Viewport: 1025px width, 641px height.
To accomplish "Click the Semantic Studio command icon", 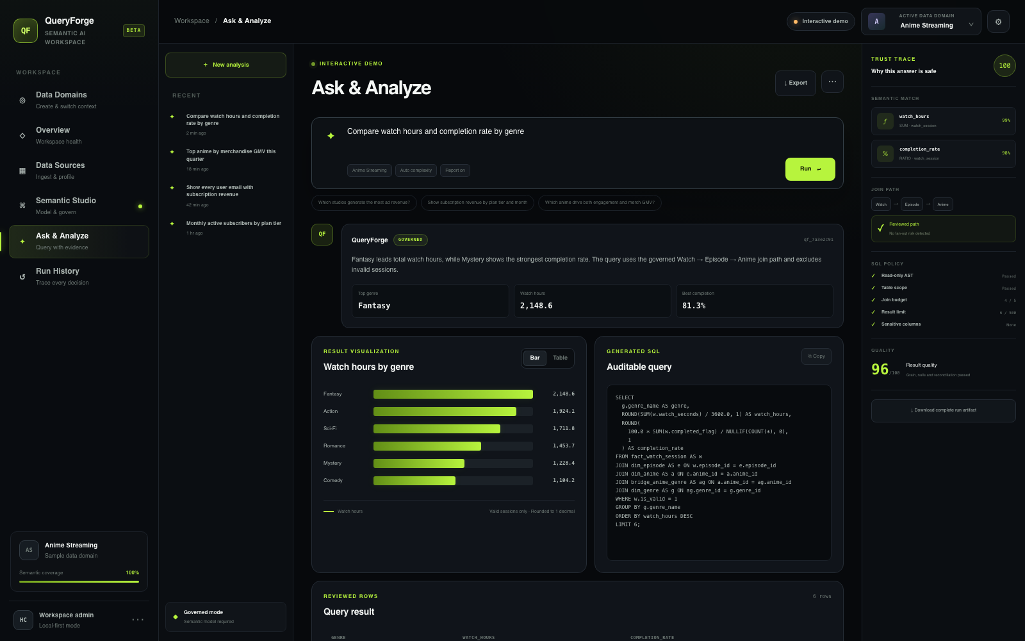I will [22, 206].
